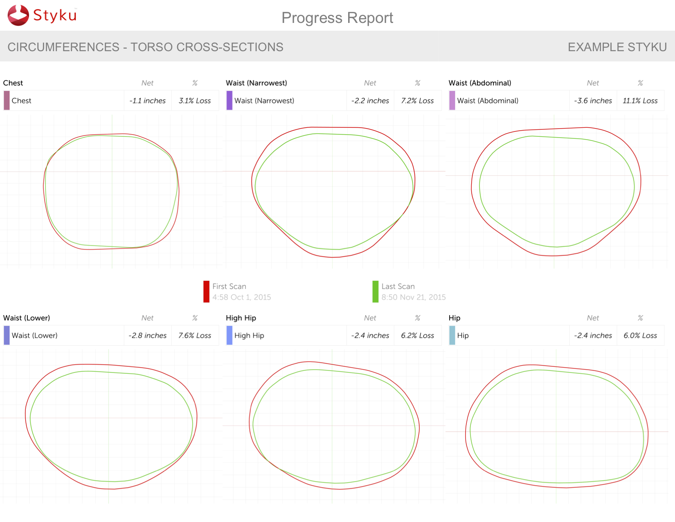Select the Waist (Abdominal) cross-section chart

(556, 191)
